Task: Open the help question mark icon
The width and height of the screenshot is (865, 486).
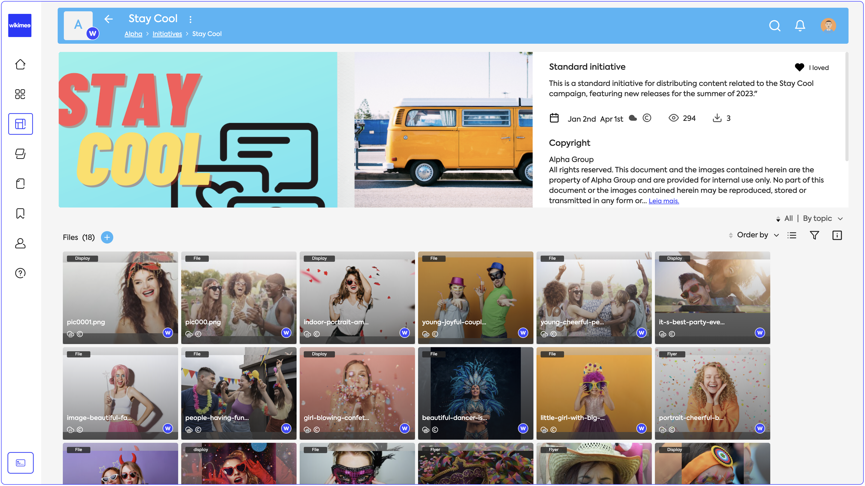Action: pos(20,273)
